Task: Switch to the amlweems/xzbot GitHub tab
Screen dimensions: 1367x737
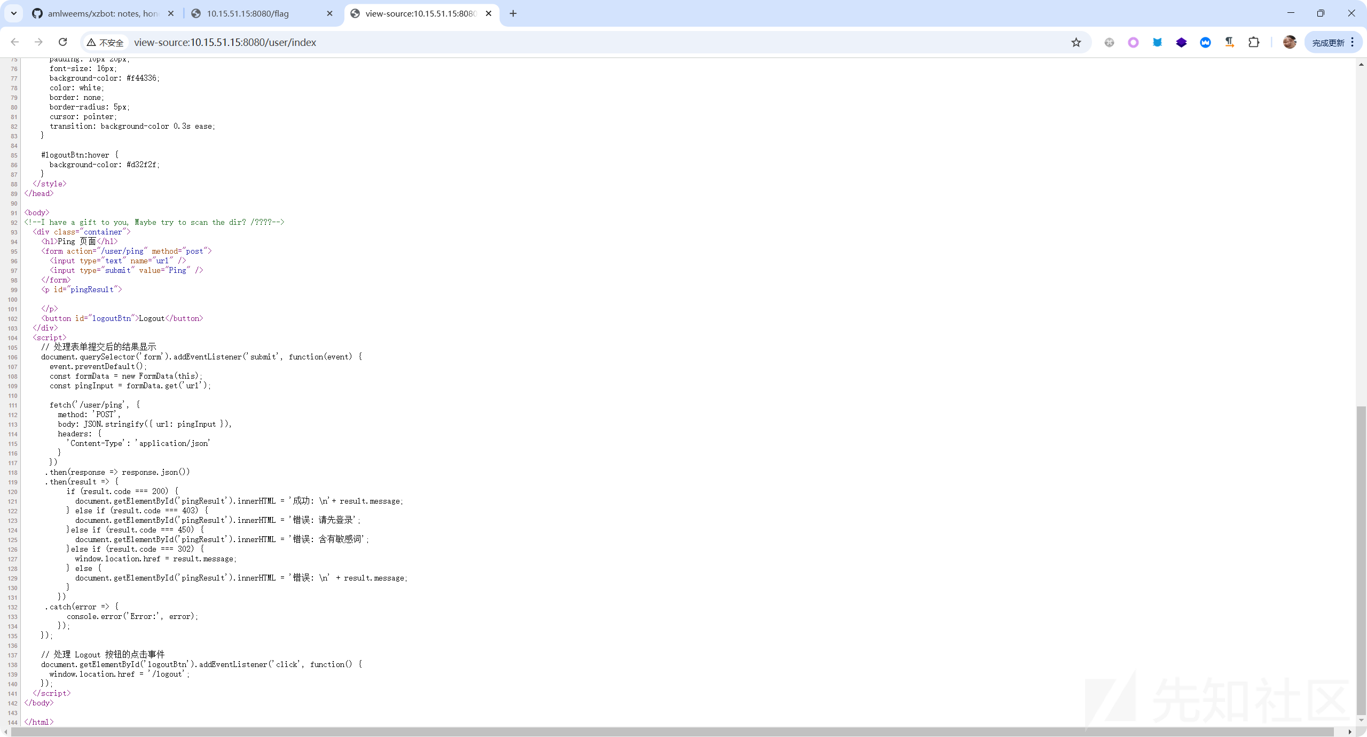Action: click(x=103, y=13)
